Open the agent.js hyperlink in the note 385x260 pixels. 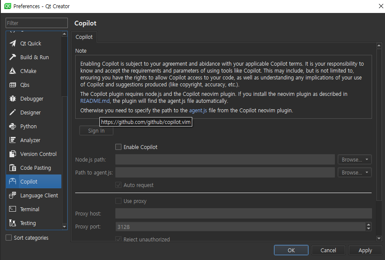click(x=198, y=111)
